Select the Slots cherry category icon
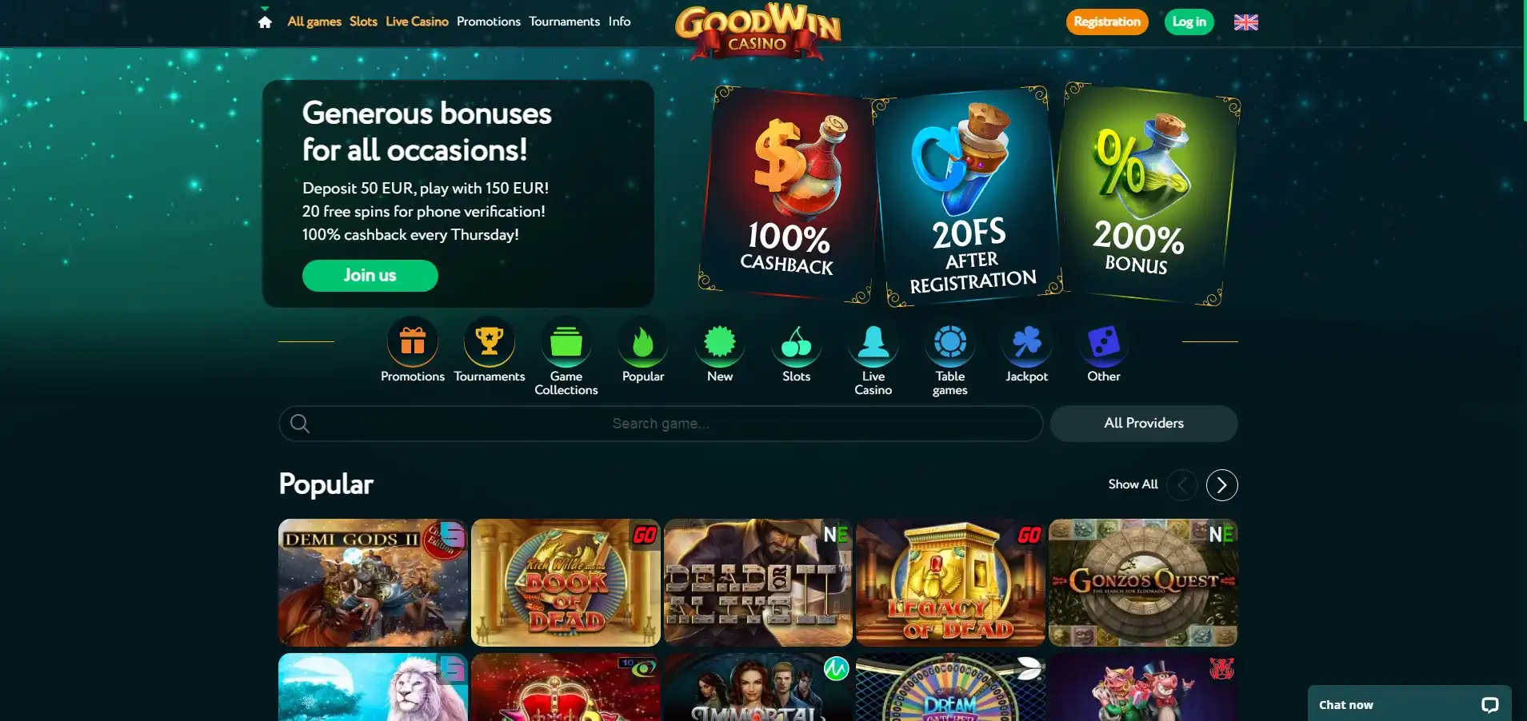 pos(797,342)
